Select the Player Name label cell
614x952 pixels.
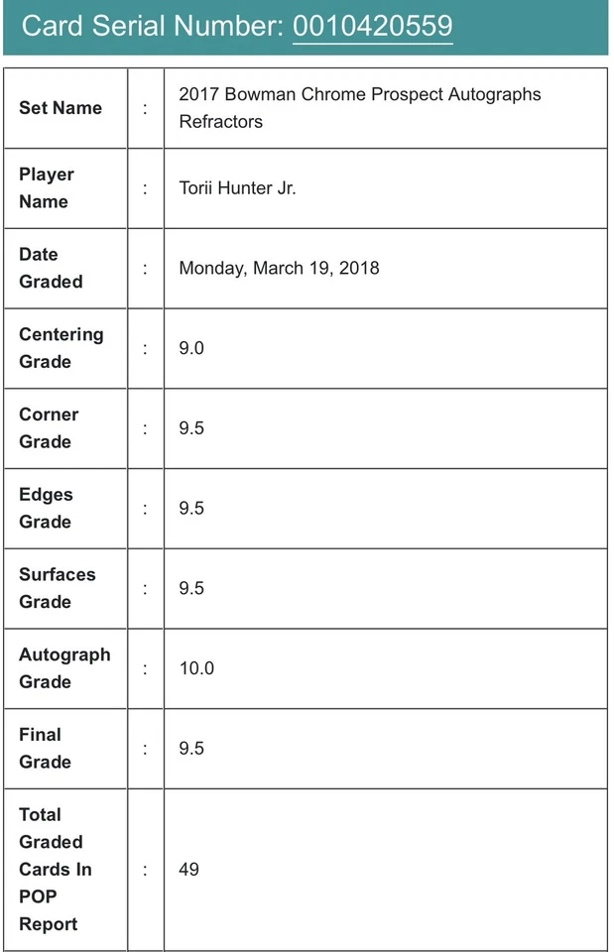(46, 187)
